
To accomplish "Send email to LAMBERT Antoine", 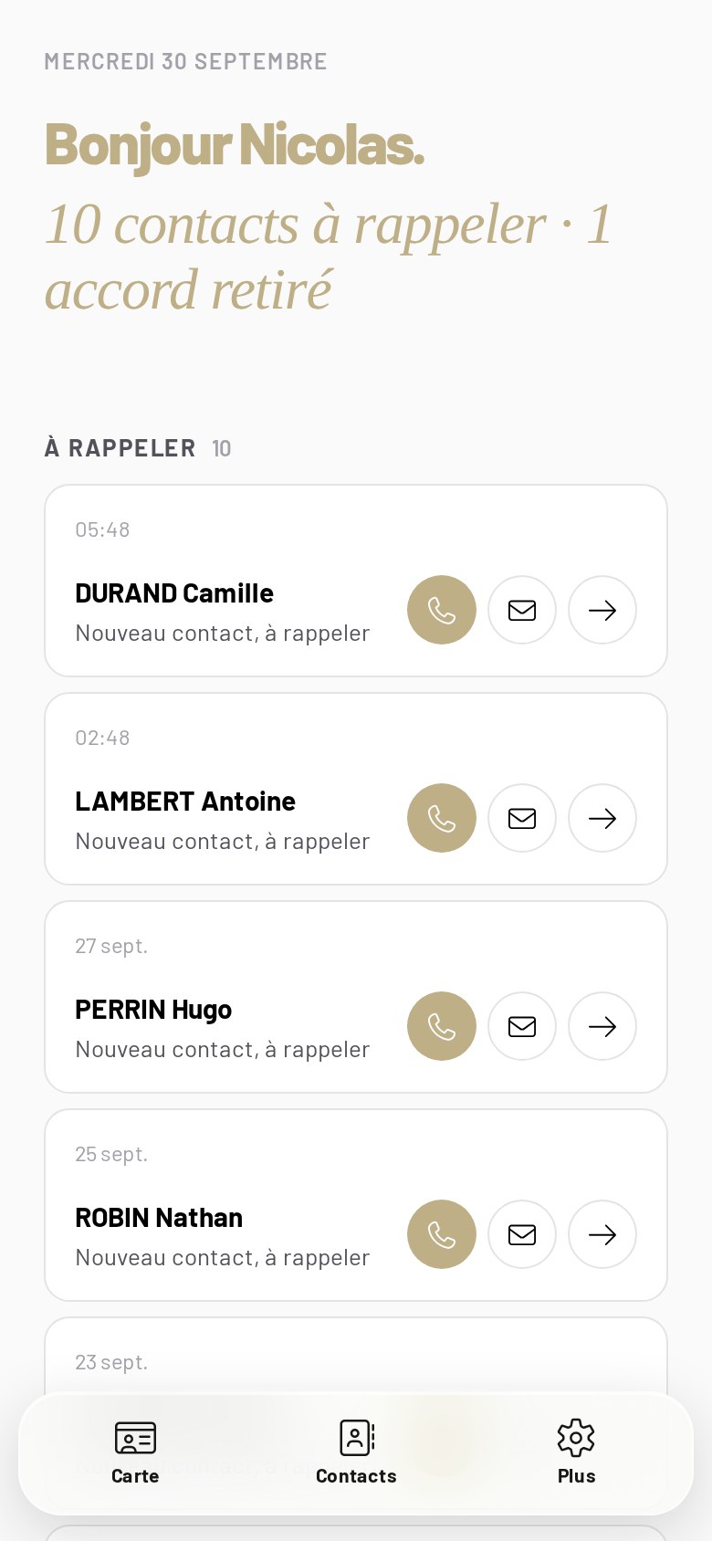I will [522, 818].
